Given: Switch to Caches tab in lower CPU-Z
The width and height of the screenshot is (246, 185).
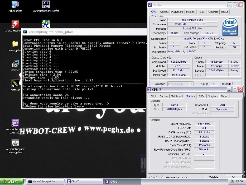Looking at the screenshot, I should coord(164,96).
